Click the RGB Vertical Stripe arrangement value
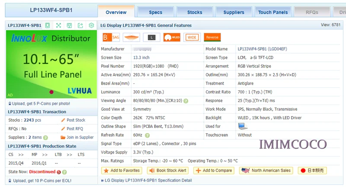 [254, 66]
